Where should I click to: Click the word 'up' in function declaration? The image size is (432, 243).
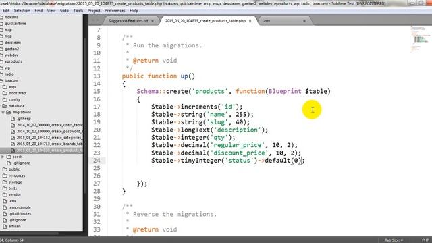(184, 76)
